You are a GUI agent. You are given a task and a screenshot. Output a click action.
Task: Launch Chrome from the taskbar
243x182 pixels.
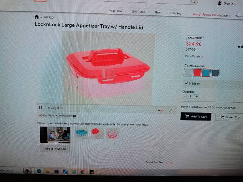tap(83, 172)
